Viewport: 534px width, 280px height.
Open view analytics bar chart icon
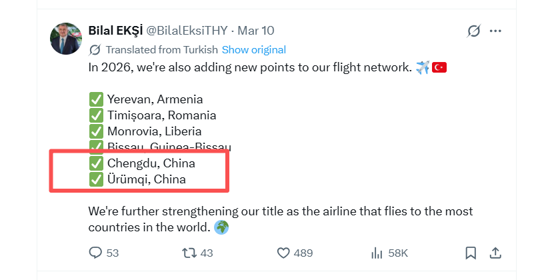pyautogui.click(x=377, y=253)
